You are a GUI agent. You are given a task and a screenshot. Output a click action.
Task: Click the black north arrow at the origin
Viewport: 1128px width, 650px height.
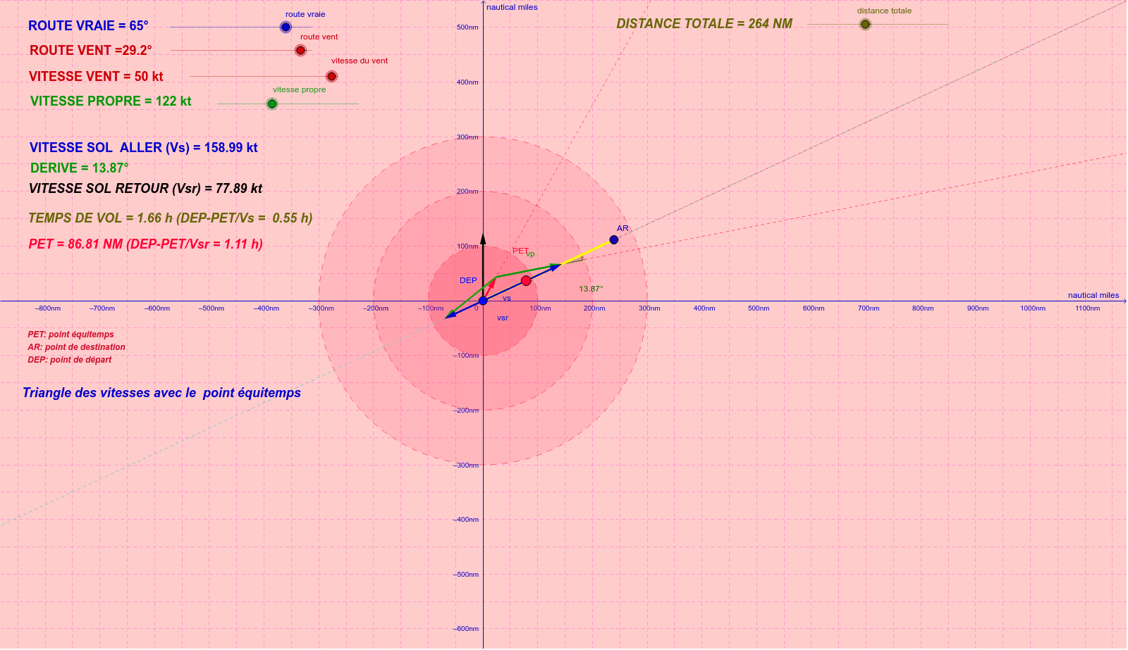pyautogui.click(x=483, y=267)
